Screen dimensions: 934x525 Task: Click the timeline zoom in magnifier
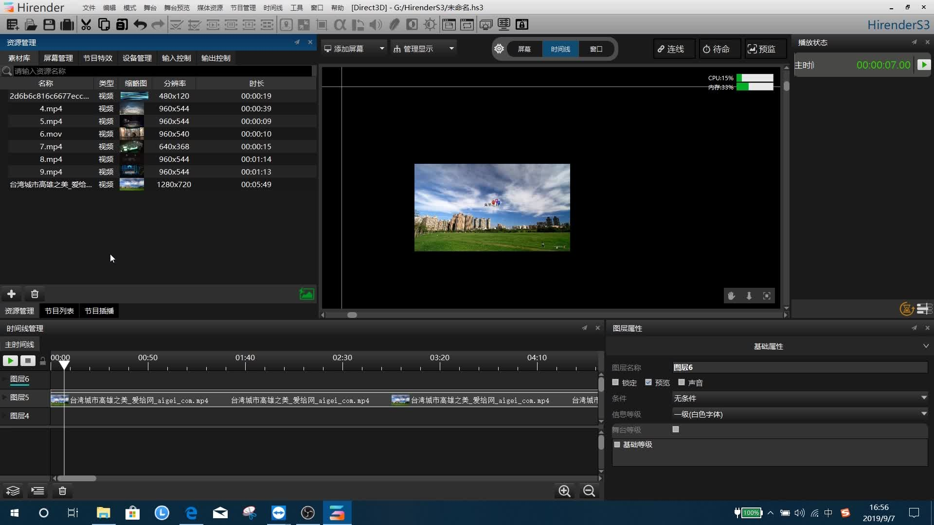[x=564, y=491]
